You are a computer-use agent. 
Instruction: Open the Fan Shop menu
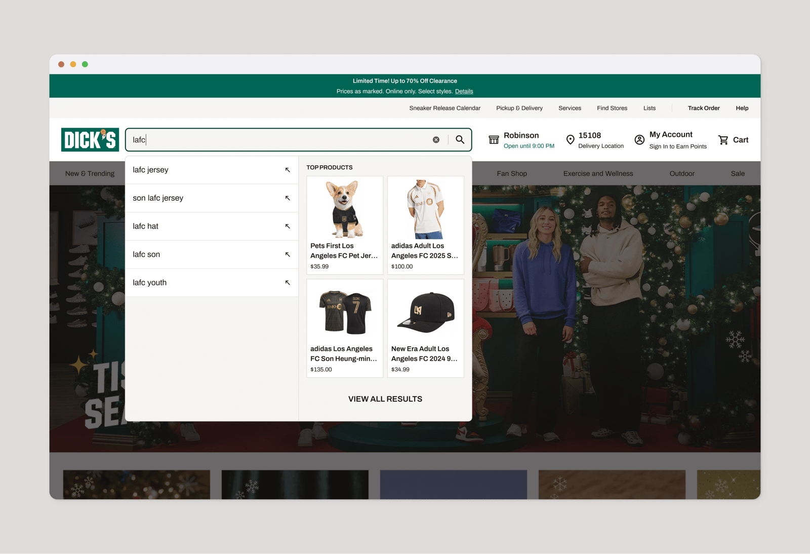(x=511, y=173)
